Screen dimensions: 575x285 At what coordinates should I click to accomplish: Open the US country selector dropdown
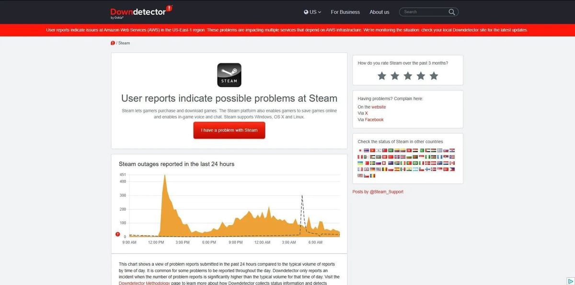tap(312, 12)
